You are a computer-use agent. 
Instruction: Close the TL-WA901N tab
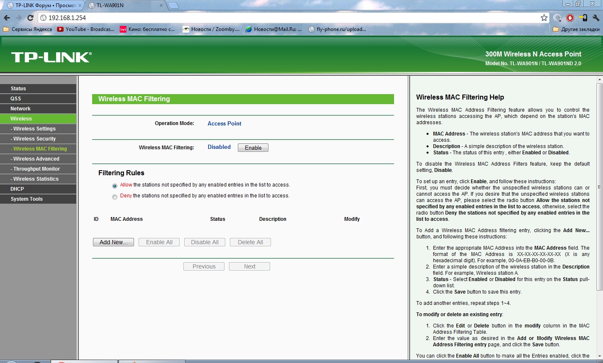(162, 5)
